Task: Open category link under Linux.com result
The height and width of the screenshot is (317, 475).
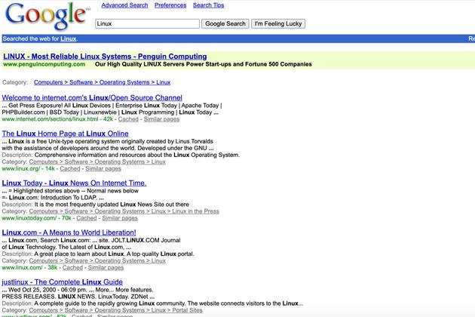Action: [x=97, y=260]
